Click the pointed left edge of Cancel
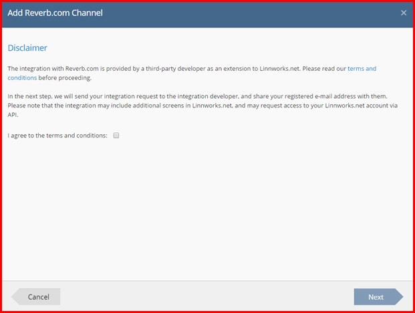The height and width of the screenshot is (313, 415). pyautogui.click(x=15, y=296)
